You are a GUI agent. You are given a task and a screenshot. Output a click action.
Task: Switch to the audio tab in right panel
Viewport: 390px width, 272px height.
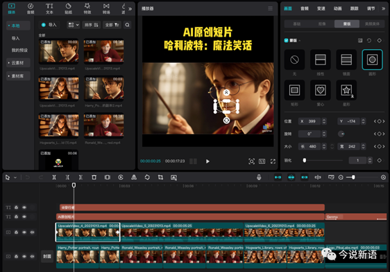click(305, 8)
